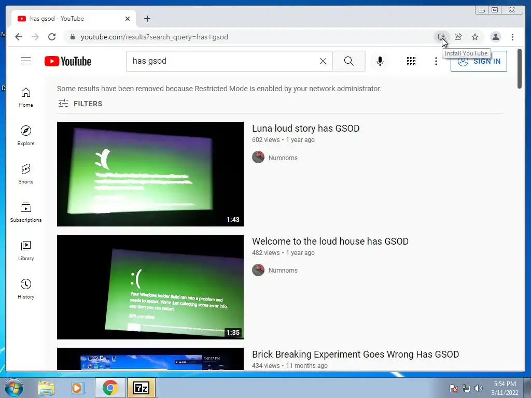Screen dimensions: 531x398
Task: Open a new browser tab
Action: coord(147,19)
